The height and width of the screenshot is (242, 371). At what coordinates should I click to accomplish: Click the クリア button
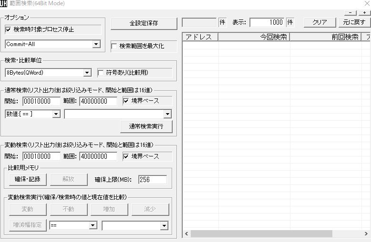coord(319,23)
